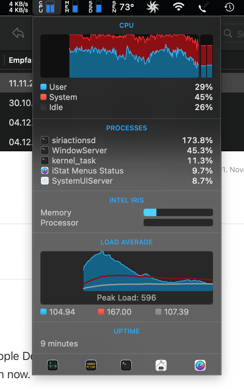Open Terminal icon in bottom bar
This screenshot has height=389, width=244.
tap(126, 365)
